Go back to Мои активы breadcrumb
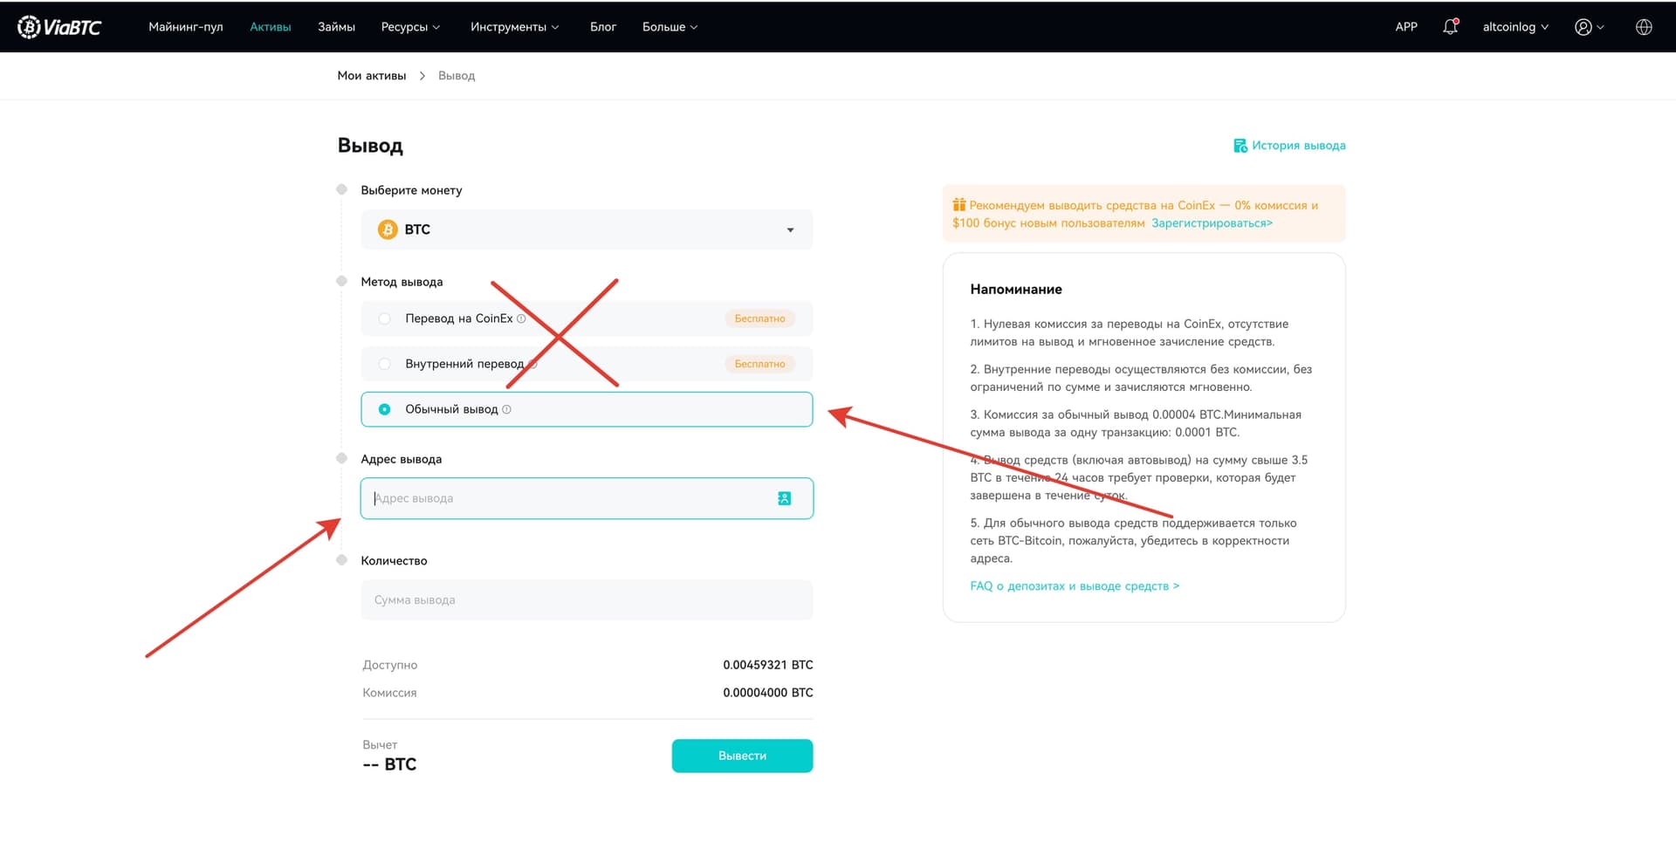Viewport: 1676px width, 849px height. 372,76
